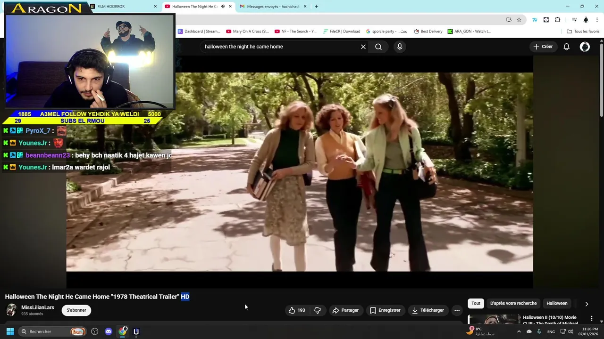Save video with Enregistrer button
The width and height of the screenshot is (604, 339).
click(385, 310)
